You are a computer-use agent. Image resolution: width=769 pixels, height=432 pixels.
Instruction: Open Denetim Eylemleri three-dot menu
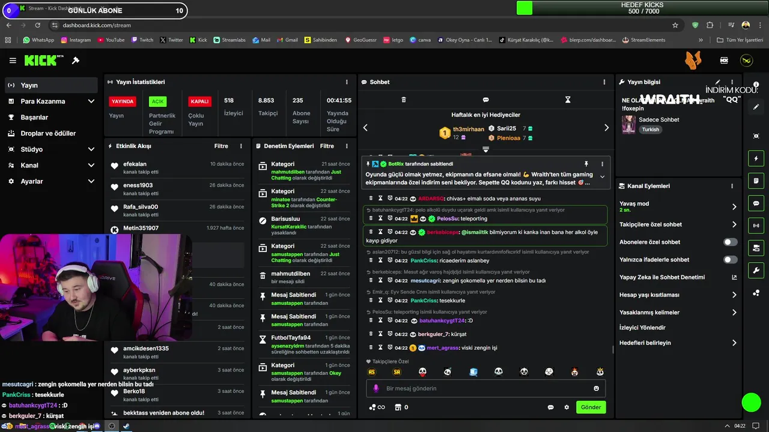pyautogui.click(x=347, y=146)
